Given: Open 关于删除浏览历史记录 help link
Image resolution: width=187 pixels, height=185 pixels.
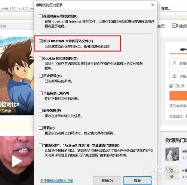Looking at the screenshot, I should click(x=56, y=181).
